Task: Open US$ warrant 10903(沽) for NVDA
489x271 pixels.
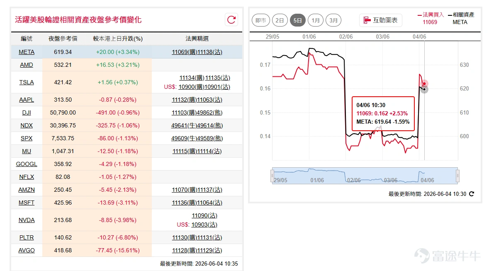Action: coord(204,225)
